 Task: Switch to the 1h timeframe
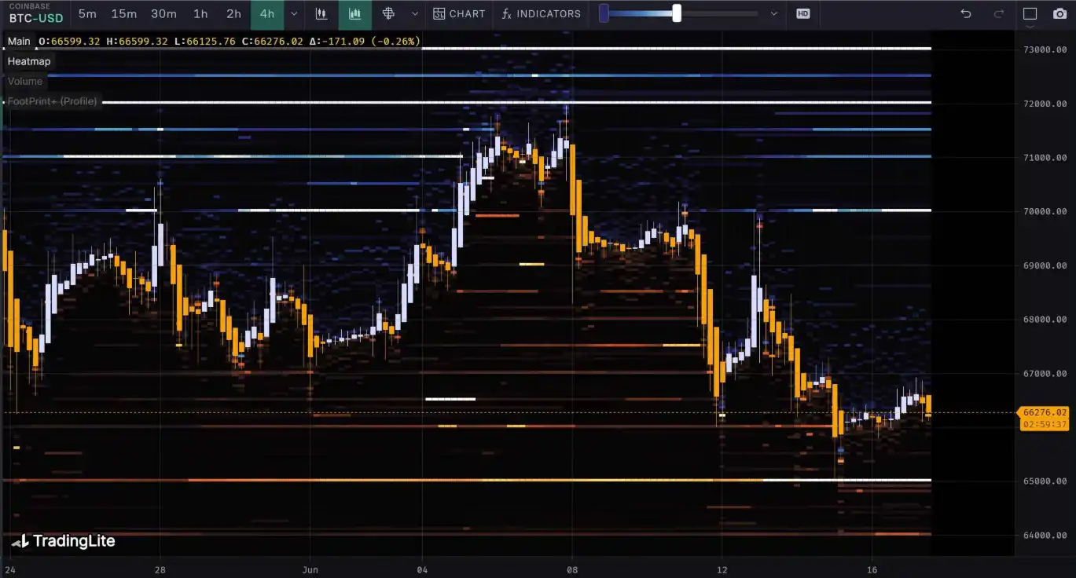[x=200, y=14]
